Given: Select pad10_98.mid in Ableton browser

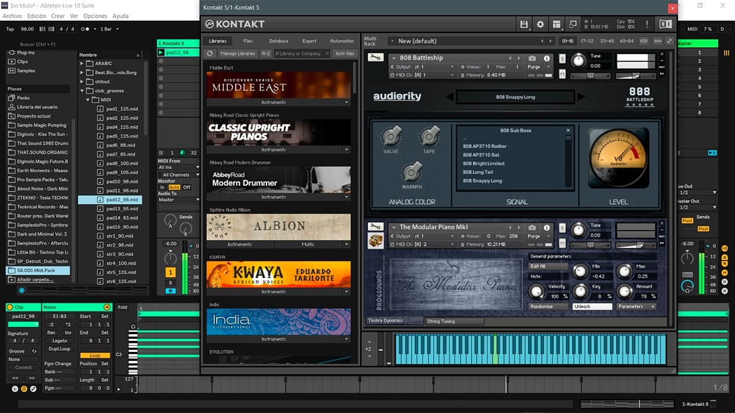Looking at the screenshot, I should click(x=121, y=182).
